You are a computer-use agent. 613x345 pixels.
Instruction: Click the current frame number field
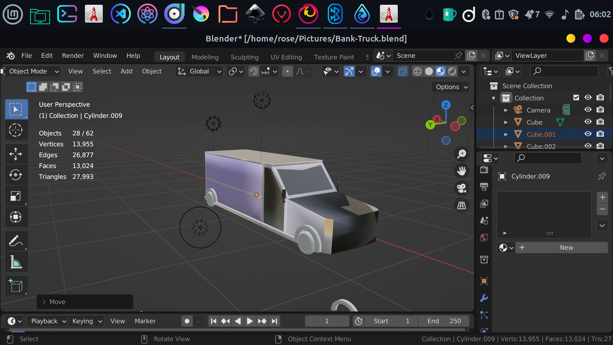point(327,321)
